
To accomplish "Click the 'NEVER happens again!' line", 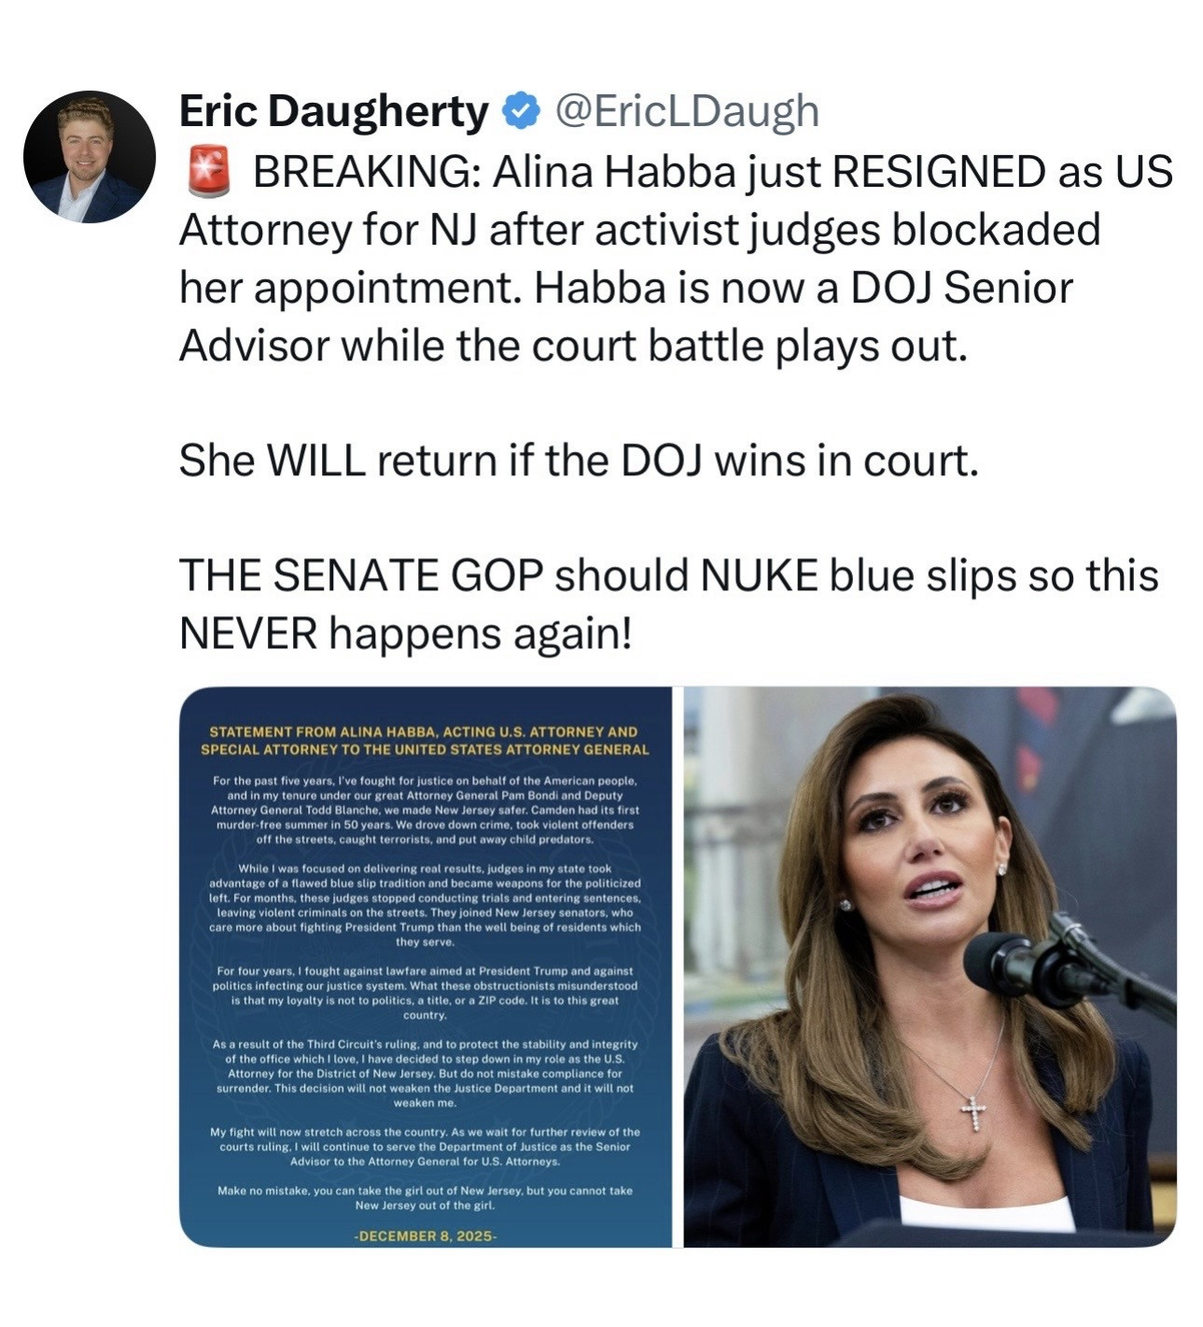I will (x=405, y=635).
